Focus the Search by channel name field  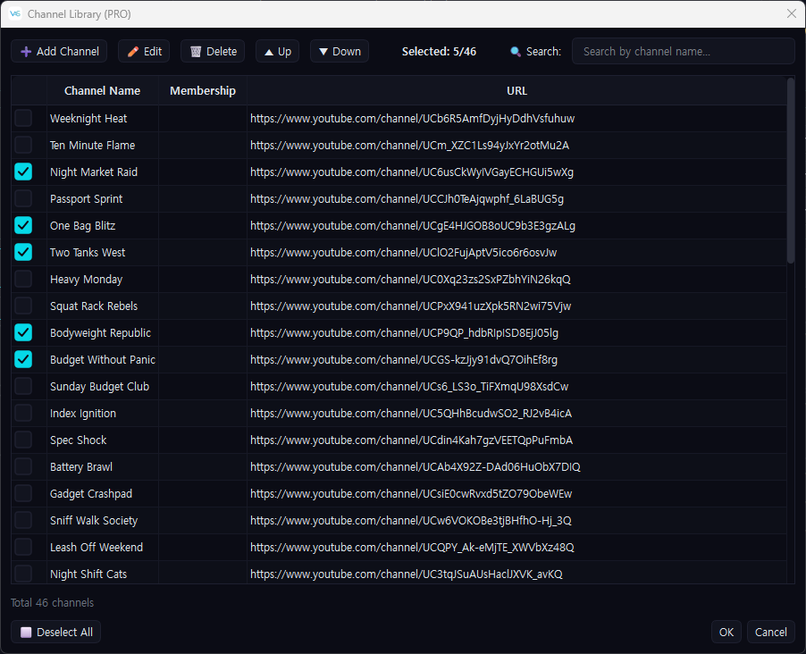click(x=684, y=52)
